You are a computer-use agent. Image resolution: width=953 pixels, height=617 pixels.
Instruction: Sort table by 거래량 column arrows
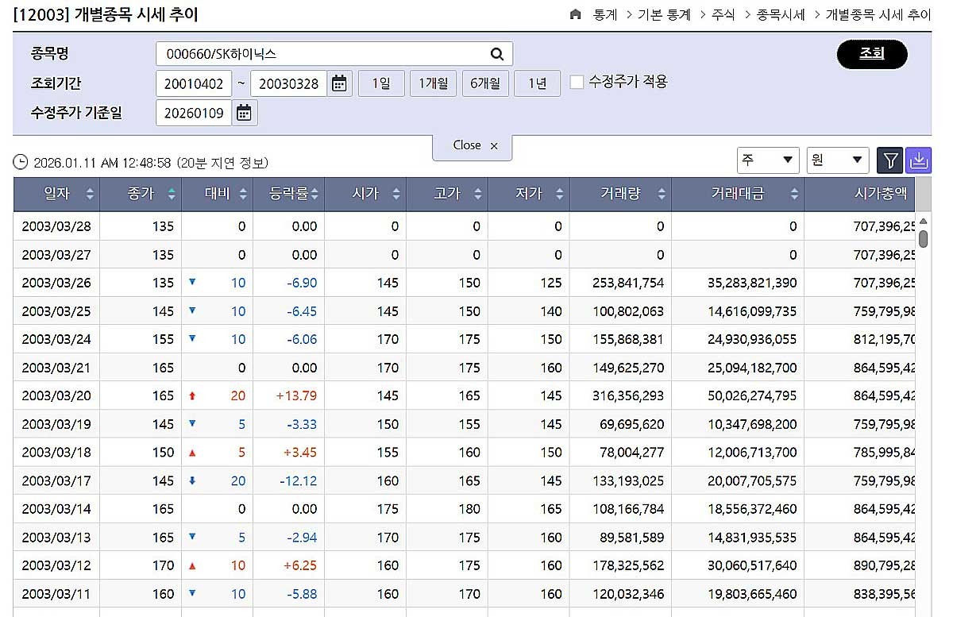click(661, 194)
